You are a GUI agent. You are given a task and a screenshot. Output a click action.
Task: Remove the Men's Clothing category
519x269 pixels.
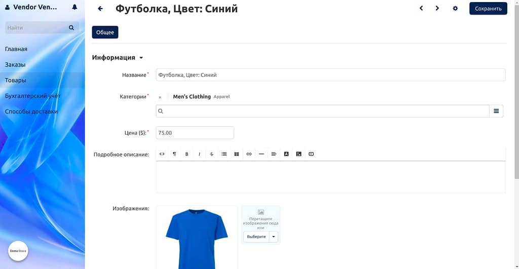click(160, 97)
